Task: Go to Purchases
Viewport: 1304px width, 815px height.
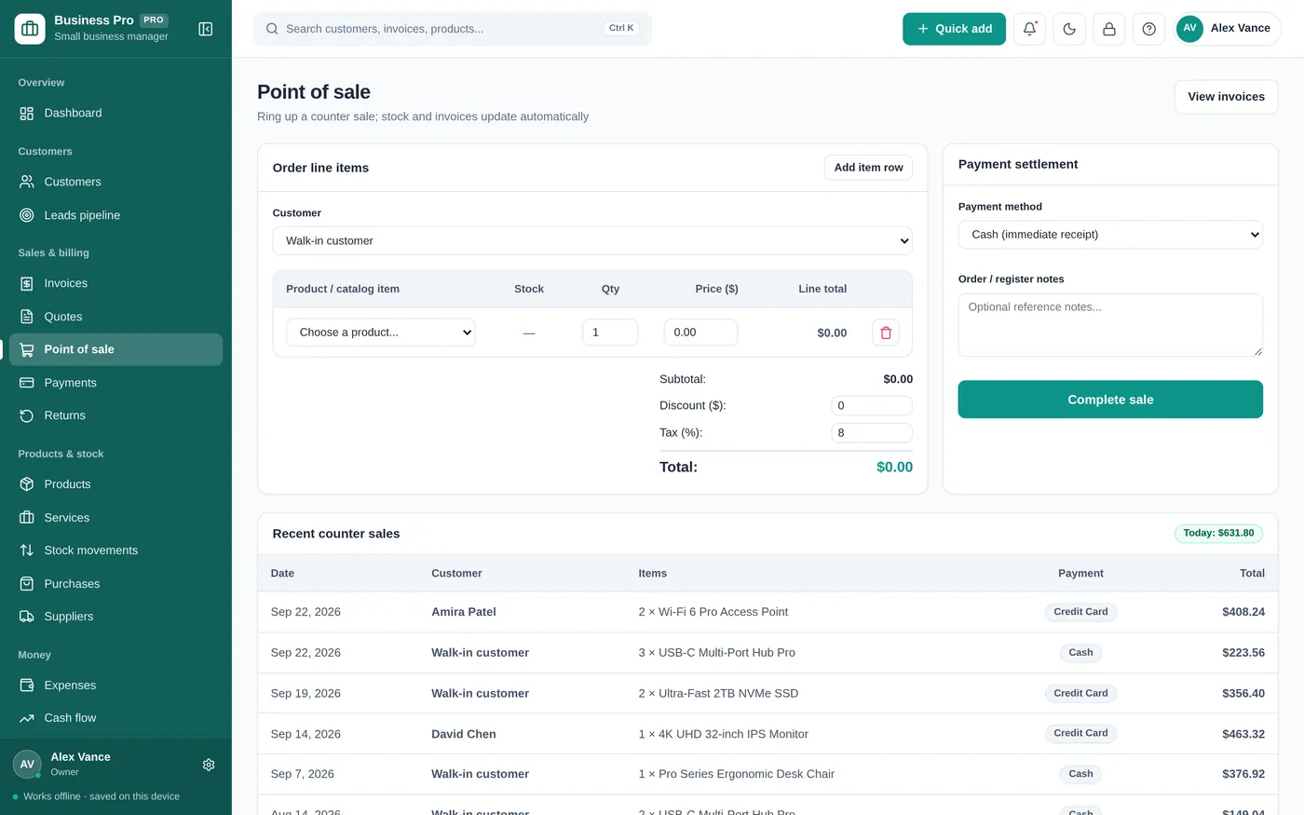Action: pos(115,584)
